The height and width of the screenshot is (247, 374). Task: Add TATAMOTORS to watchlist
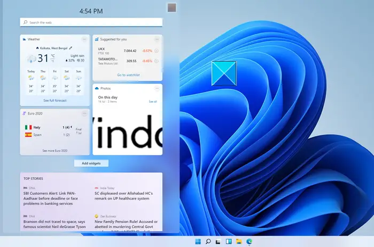click(156, 61)
